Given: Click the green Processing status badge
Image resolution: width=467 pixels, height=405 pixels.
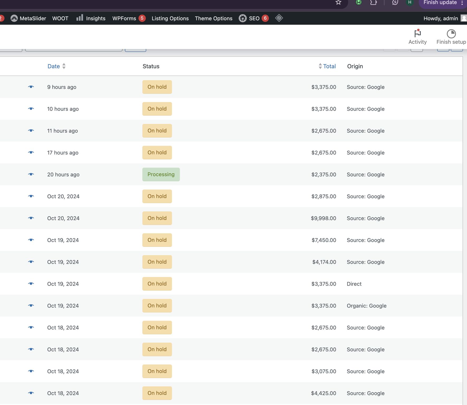Looking at the screenshot, I should click(161, 174).
